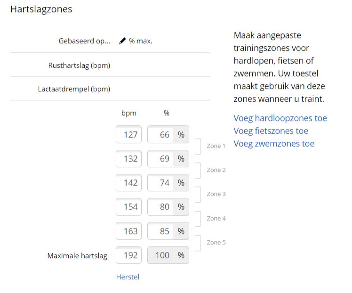Screen dimensions: 352x293
Task: Open the Voeg hardloopzones toe link
Action: click(280, 118)
